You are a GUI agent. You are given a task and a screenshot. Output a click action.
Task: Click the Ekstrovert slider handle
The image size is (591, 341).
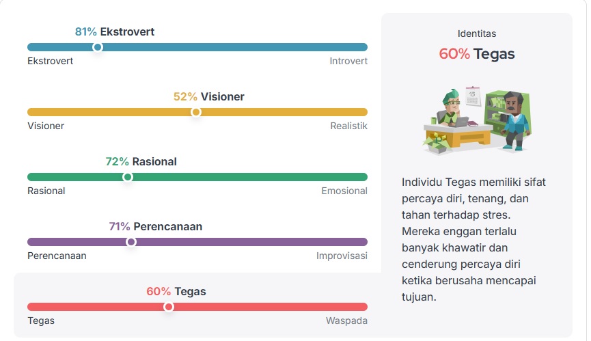pos(98,47)
